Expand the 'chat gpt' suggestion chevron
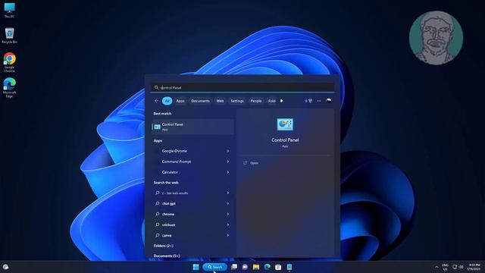 (228, 203)
